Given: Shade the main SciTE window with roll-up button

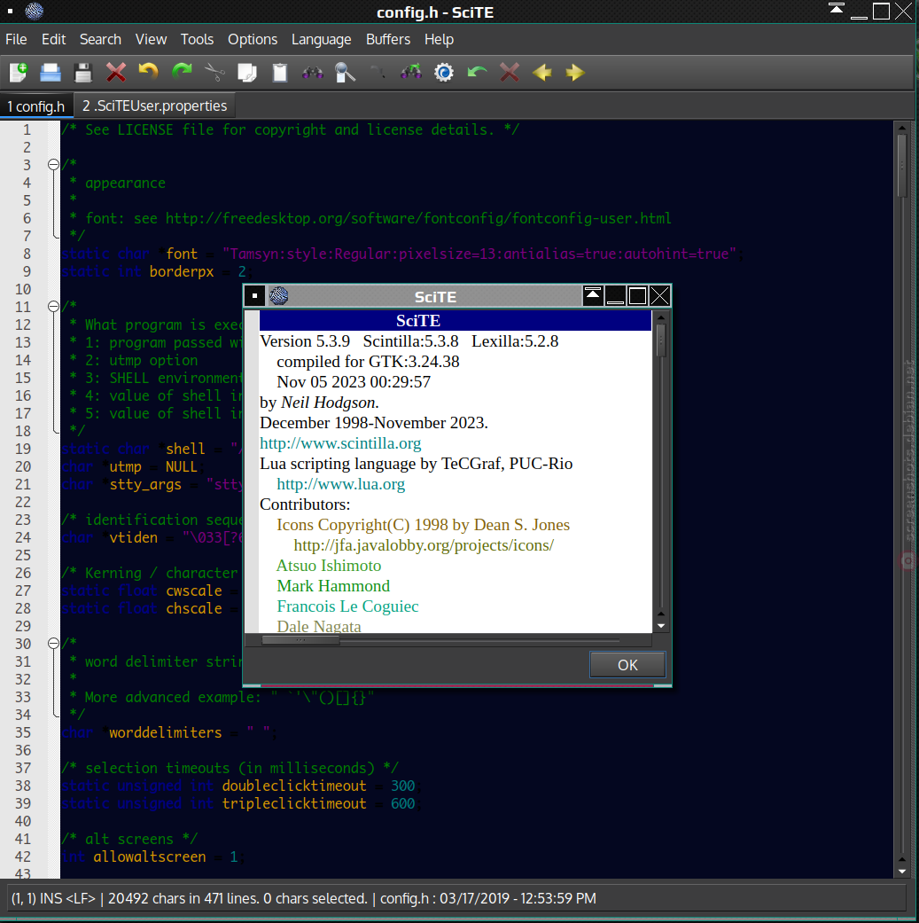Looking at the screenshot, I should tap(837, 10).
